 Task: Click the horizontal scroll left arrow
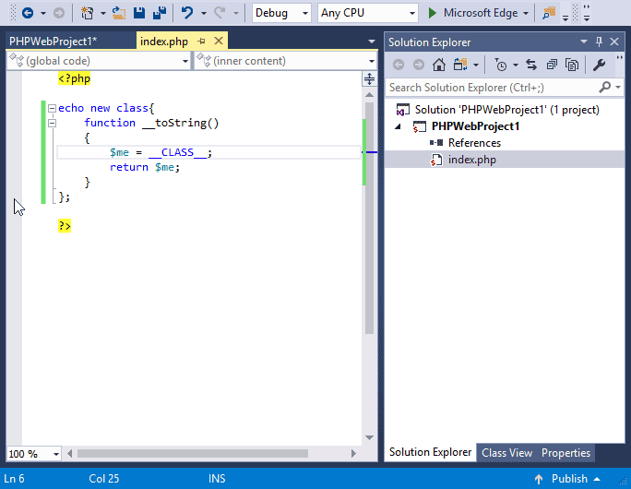(x=69, y=454)
